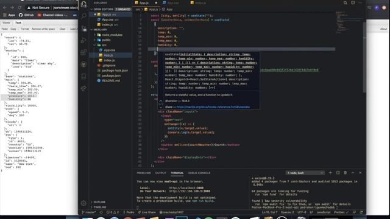Open the Output panel tab

(x=160, y=173)
